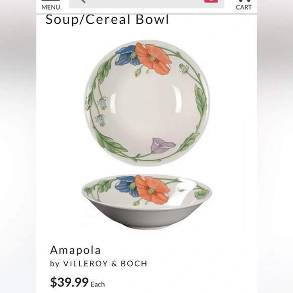The image size is (293, 293).
Task: Tap the MENU label text
Action: click(51, 7)
